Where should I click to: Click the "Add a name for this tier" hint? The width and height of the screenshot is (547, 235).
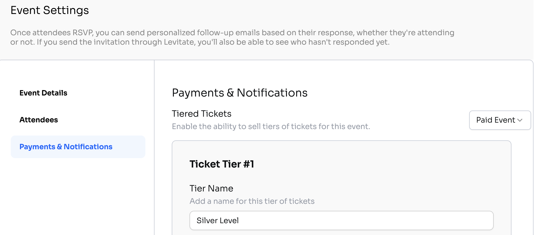point(252,201)
